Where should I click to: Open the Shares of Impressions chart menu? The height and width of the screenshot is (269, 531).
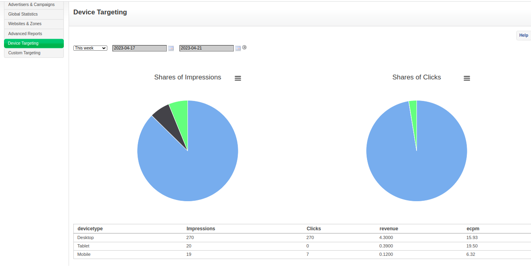pyautogui.click(x=238, y=78)
